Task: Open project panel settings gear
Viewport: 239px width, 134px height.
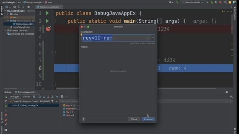Action: click(x=28, y=7)
